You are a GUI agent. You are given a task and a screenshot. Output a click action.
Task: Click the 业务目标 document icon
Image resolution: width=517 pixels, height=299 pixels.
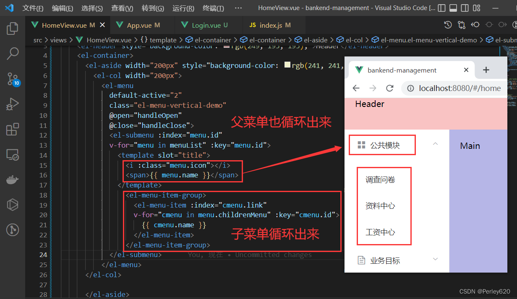pos(361,260)
